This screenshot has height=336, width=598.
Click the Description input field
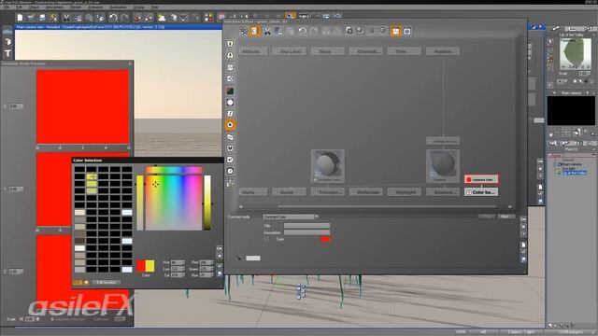(x=307, y=232)
